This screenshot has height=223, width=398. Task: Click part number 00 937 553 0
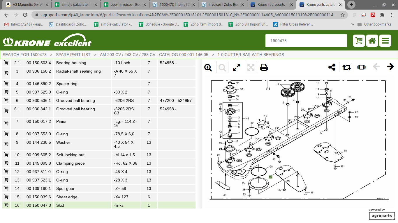point(38,134)
